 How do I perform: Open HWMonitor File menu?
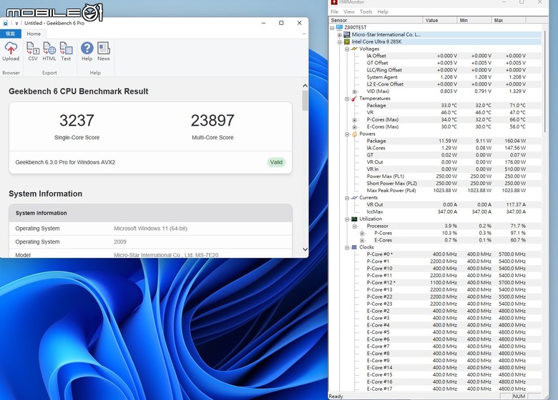335,11
